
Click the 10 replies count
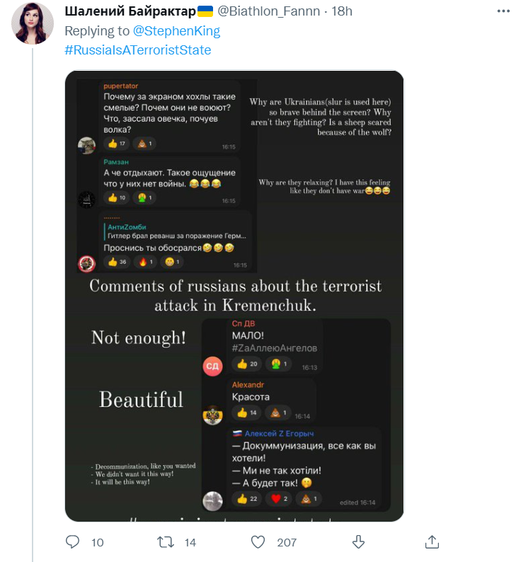pyautogui.click(x=98, y=542)
